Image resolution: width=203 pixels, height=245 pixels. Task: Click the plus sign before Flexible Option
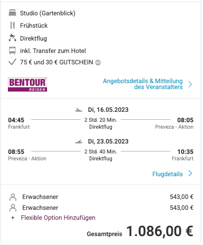[13, 218]
